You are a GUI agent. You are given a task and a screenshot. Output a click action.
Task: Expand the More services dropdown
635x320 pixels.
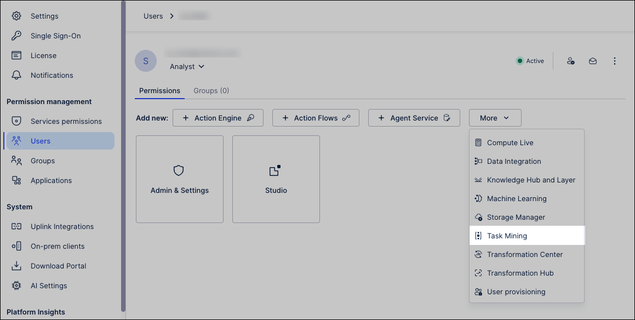[495, 118]
